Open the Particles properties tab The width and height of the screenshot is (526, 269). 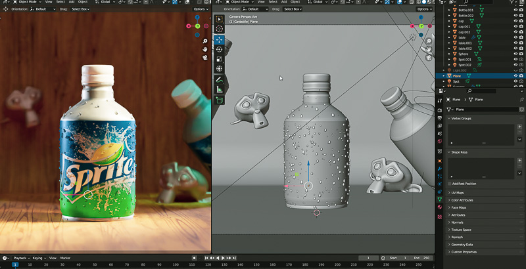(x=440, y=176)
